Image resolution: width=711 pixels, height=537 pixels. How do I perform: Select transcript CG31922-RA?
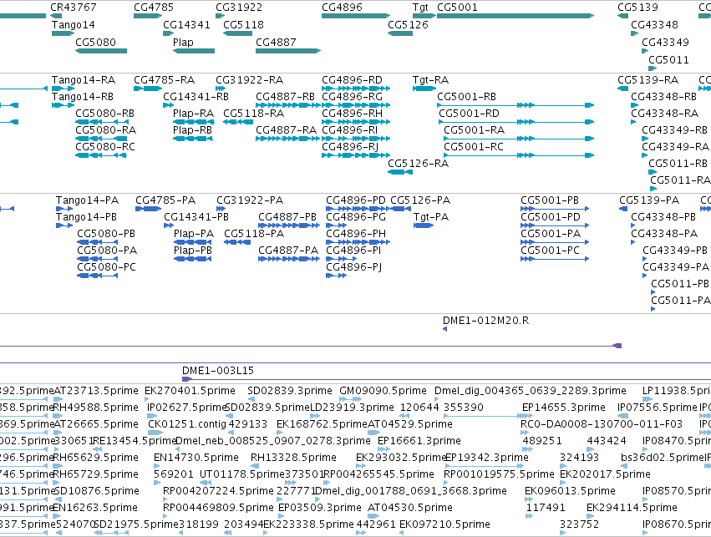point(250,80)
